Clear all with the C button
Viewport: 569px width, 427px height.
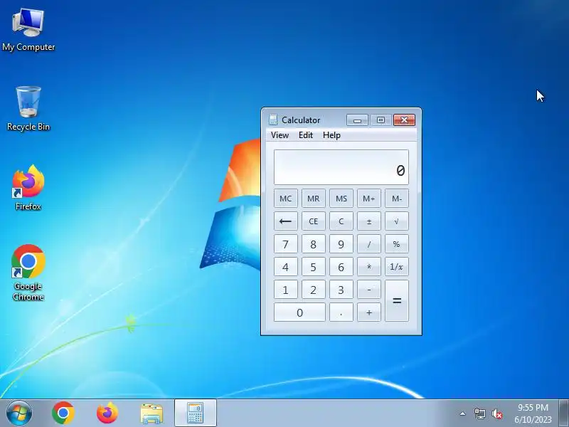(x=341, y=221)
